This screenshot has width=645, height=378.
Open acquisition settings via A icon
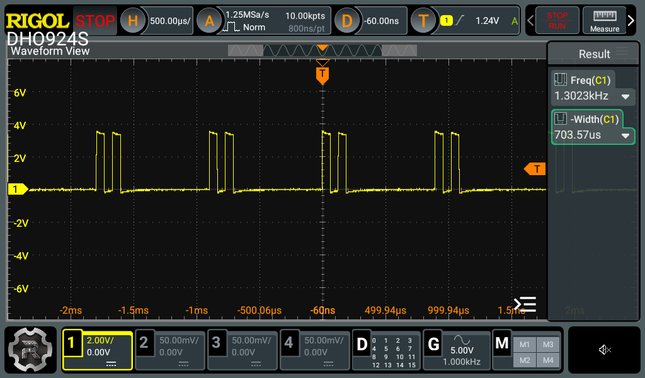click(209, 21)
